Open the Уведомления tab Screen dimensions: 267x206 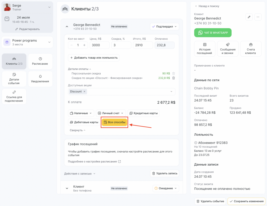click(40, 79)
